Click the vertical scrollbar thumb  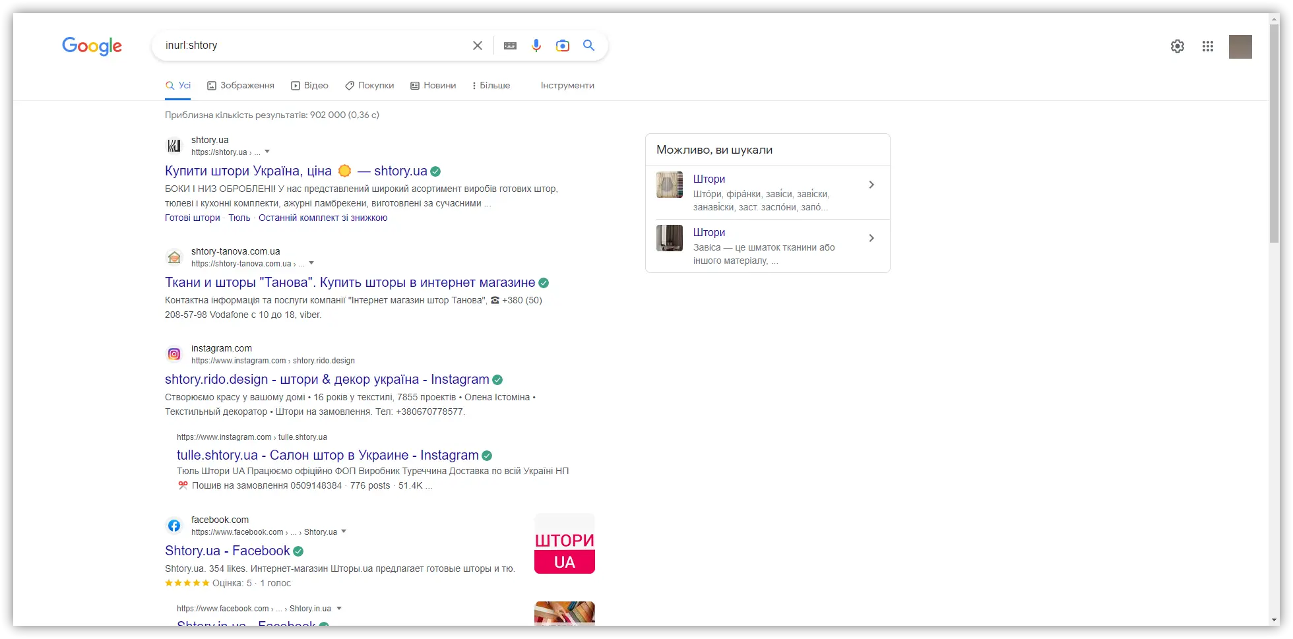pyautogui.click(x=1275, y=135)
